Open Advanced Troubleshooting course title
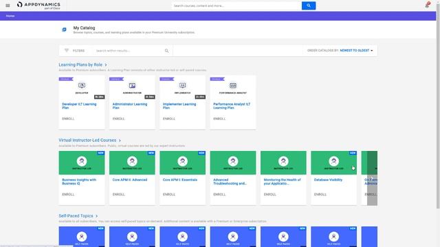 230,181
